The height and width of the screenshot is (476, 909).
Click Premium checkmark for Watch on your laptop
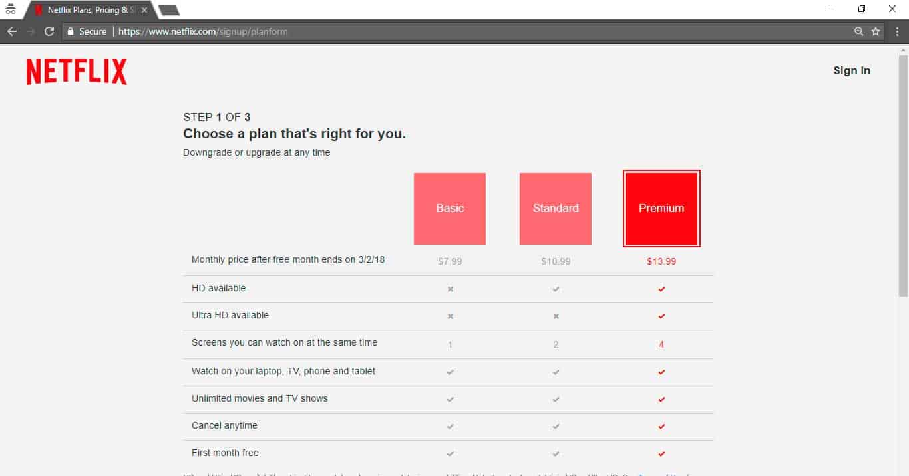(661, 372)
